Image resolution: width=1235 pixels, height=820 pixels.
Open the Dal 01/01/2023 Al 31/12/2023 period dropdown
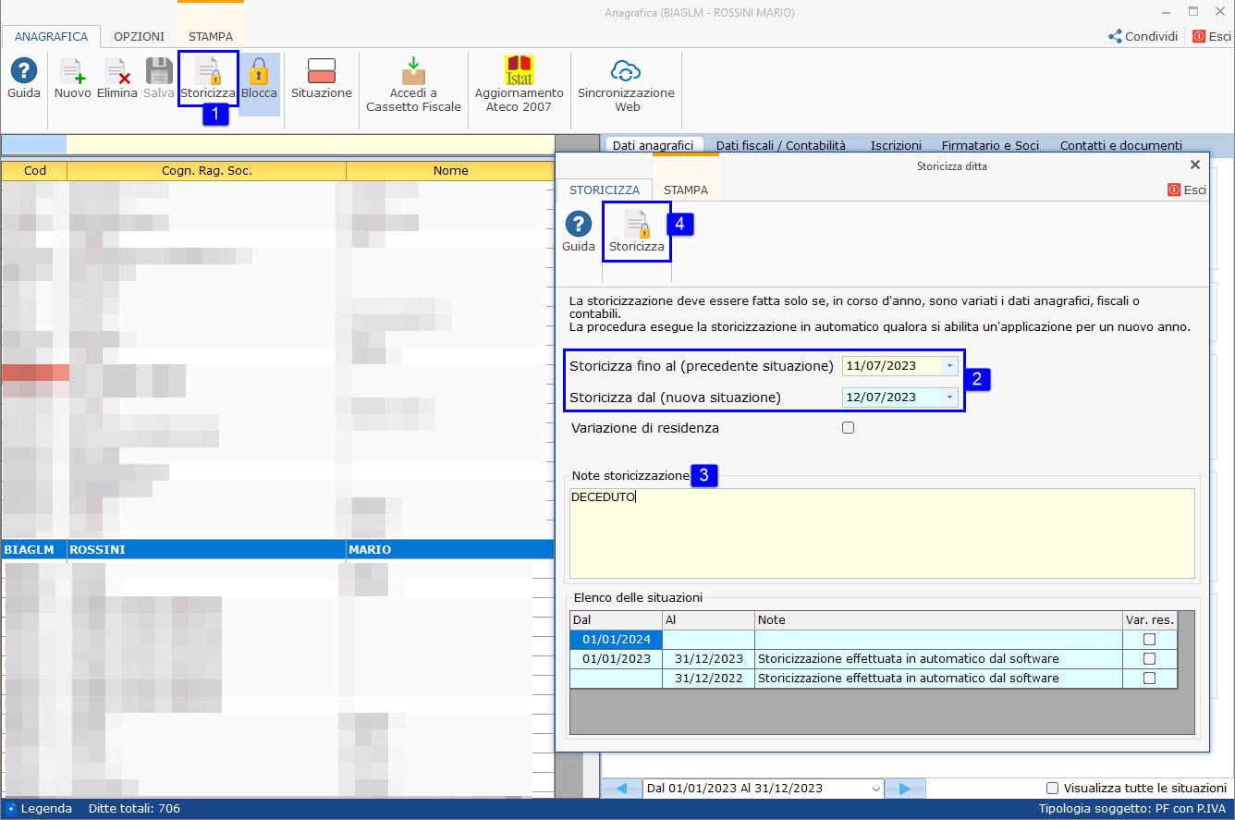coord(875,789)
